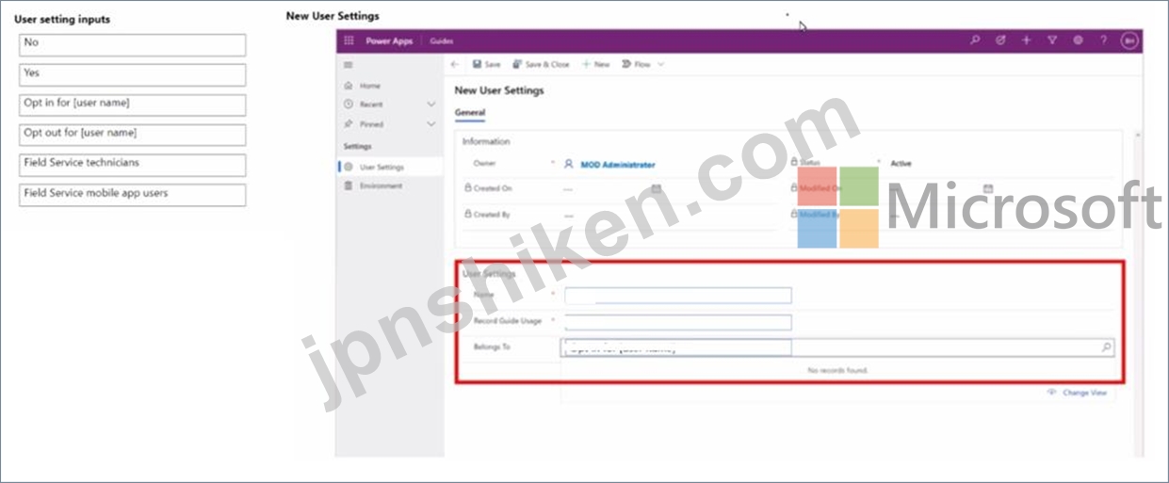Expand the Recent chevron
Screen dimensions: 1169x483
431,105
